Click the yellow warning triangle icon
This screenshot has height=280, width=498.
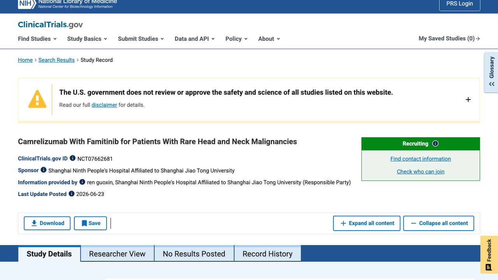point(37,99)
